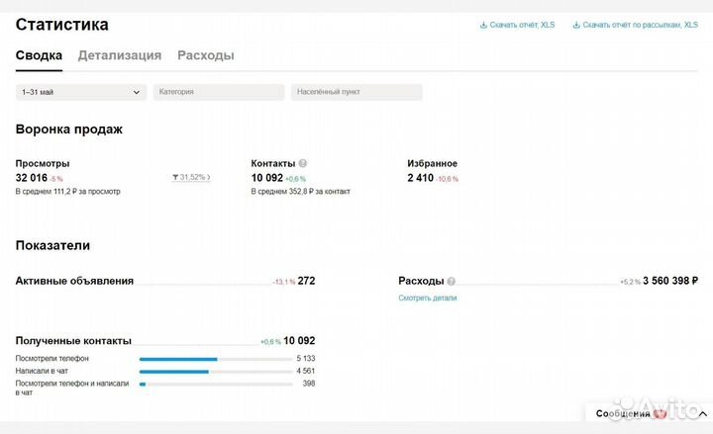Switch to the Расходы tab
This screenshot has width=713, height=434.
pyautogui.click(x=206, y=55)
